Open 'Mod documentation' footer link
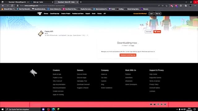 tap(59, 88)
